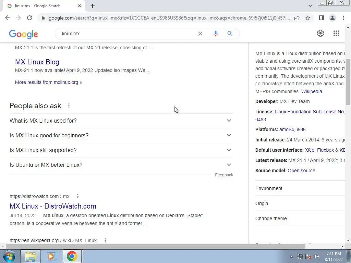Expand 'Is MX Linux good for beginners?'
Viewport: 351px width, 263px height.
(x=121, y=136)
